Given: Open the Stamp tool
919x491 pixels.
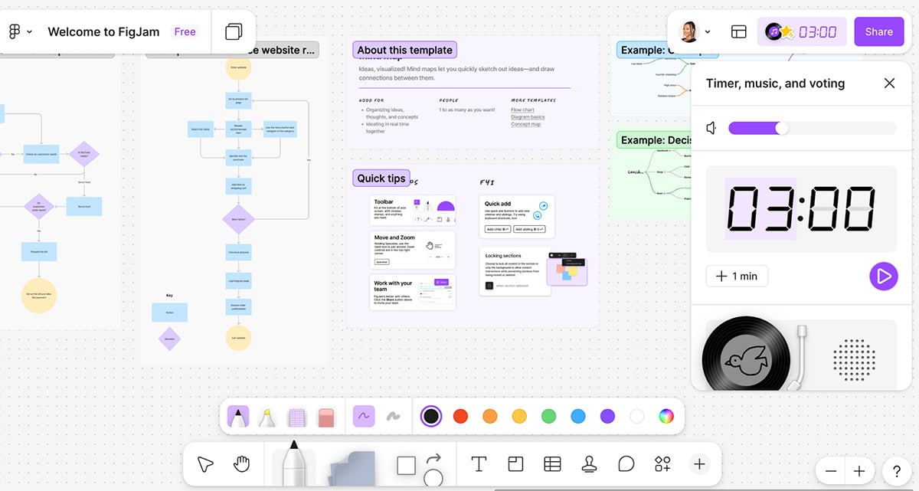Looking at the screenshot, I should (589, 464).
